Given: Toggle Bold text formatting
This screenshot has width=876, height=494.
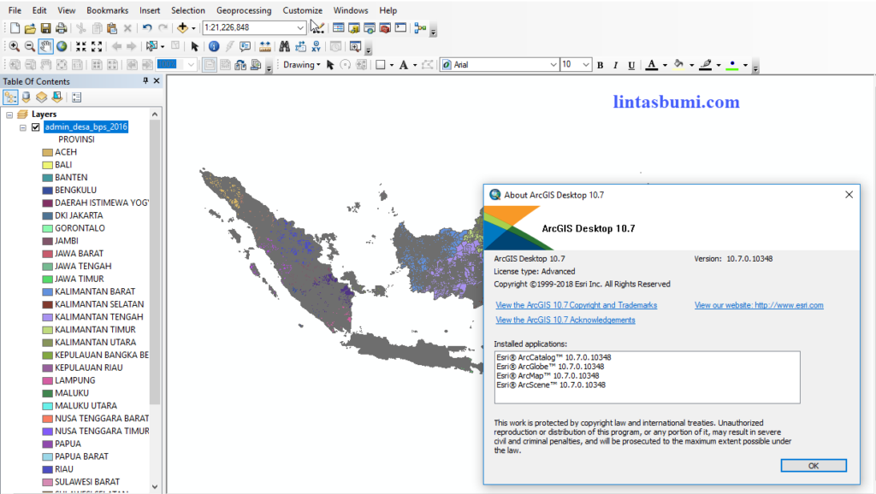Looking at the screenshot, I should [x=601, y=64].
